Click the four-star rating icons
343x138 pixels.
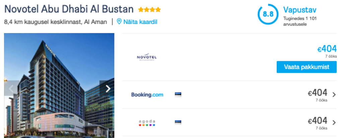[x=149, y=9]
